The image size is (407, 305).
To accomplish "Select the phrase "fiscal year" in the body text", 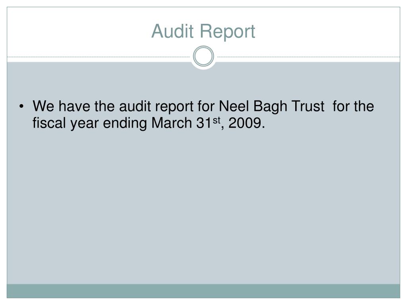I will point(65,123).
